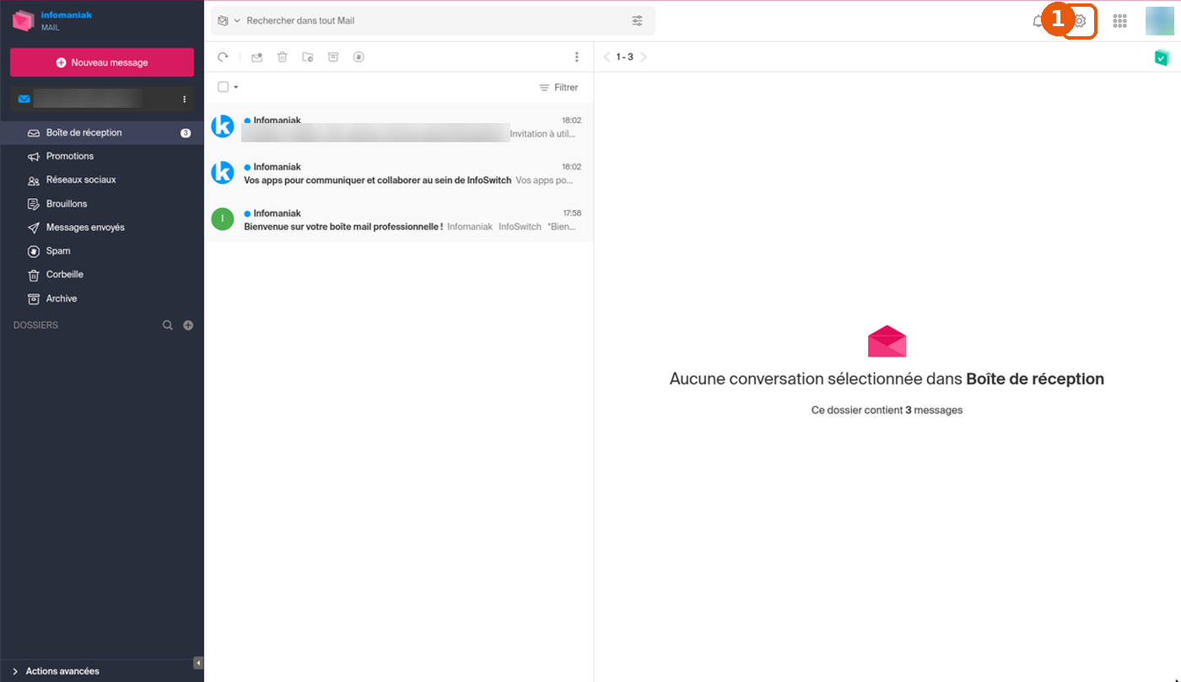
Task: Open the user profile avatar
Action: (x=1160, y=21)
